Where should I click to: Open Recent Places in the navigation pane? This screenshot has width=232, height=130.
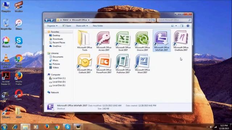(59, 43)
